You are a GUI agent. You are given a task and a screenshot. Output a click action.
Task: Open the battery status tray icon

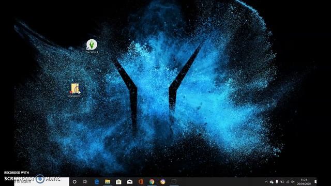(x=282, y=181)
